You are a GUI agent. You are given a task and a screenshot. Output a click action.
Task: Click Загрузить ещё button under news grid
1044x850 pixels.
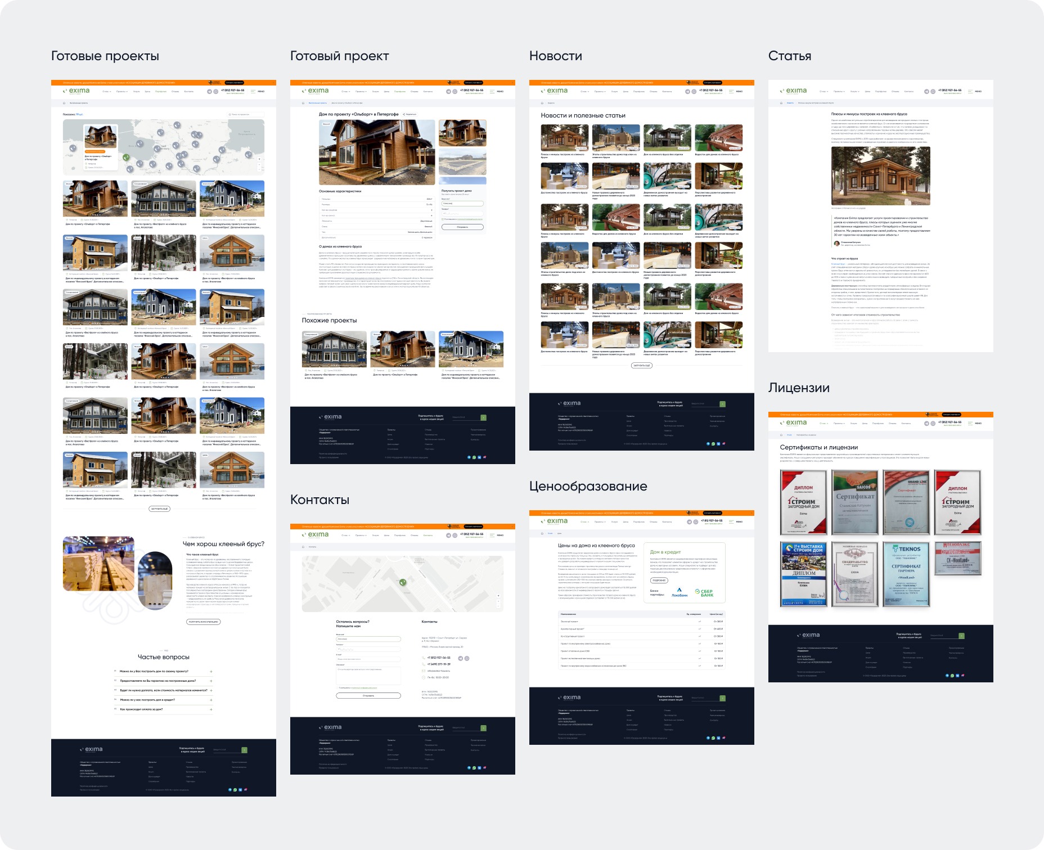641,366
